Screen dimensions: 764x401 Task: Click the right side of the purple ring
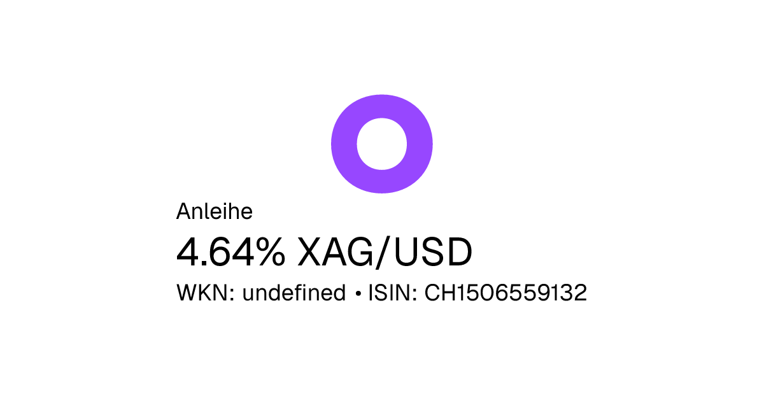(420, 144)
